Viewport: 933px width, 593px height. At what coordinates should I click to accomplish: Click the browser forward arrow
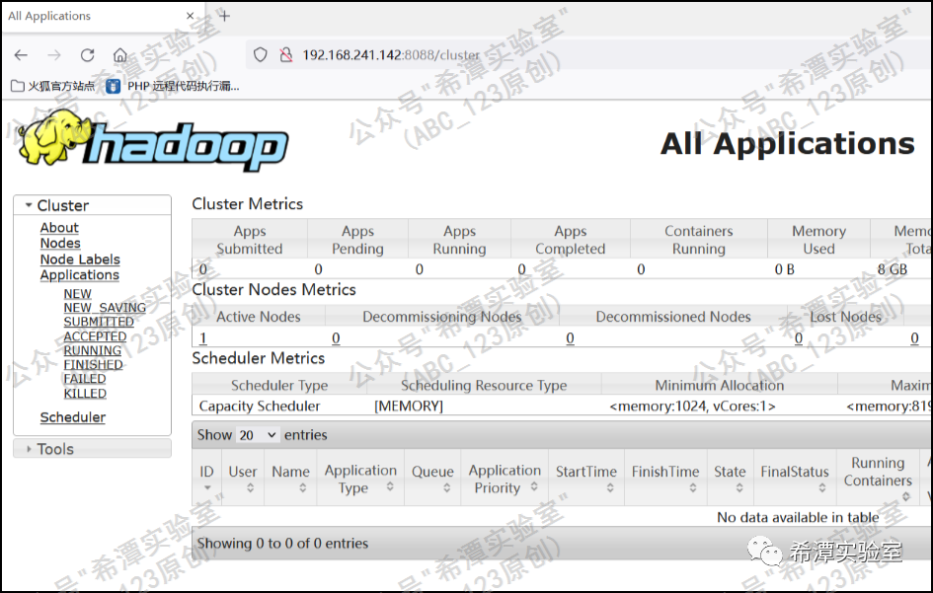click(x=54, y=55)
